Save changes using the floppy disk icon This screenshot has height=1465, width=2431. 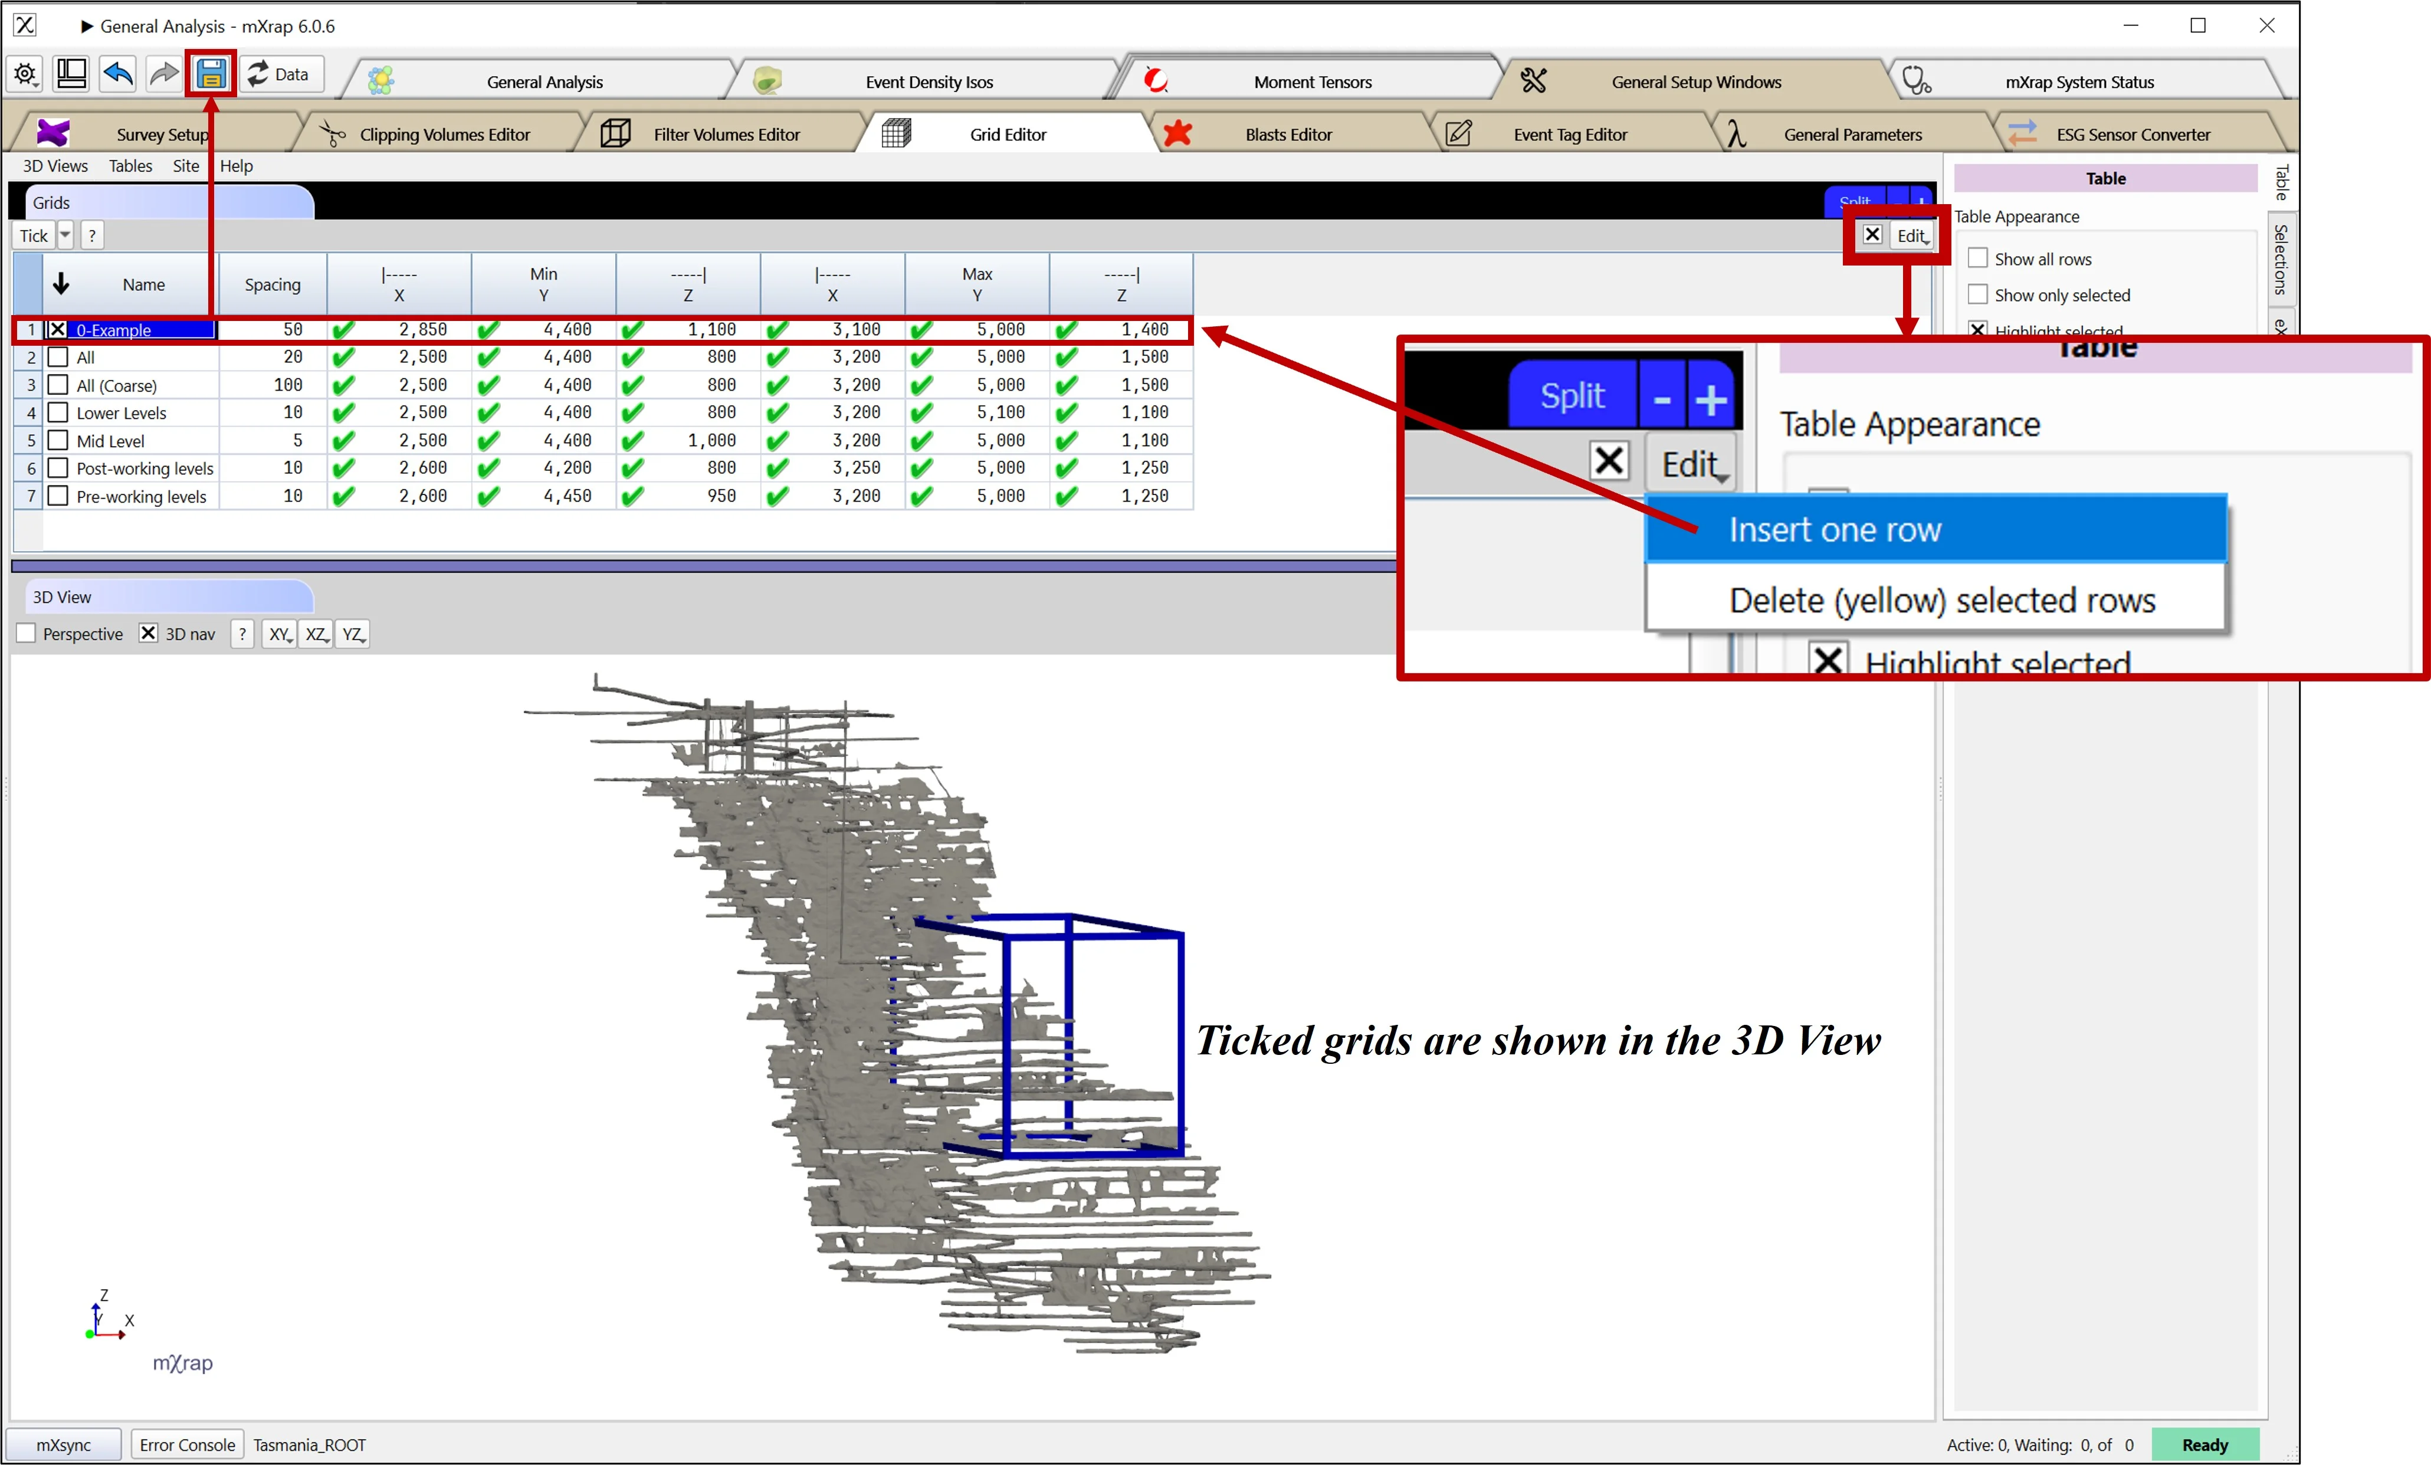pos(210,73)
